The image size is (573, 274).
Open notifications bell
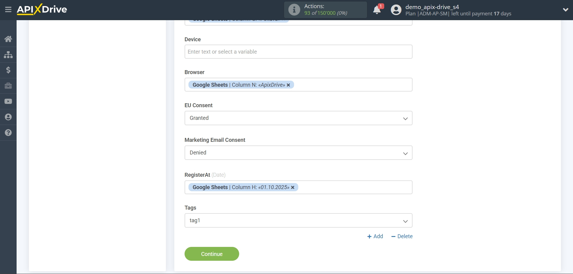(377, 10)
